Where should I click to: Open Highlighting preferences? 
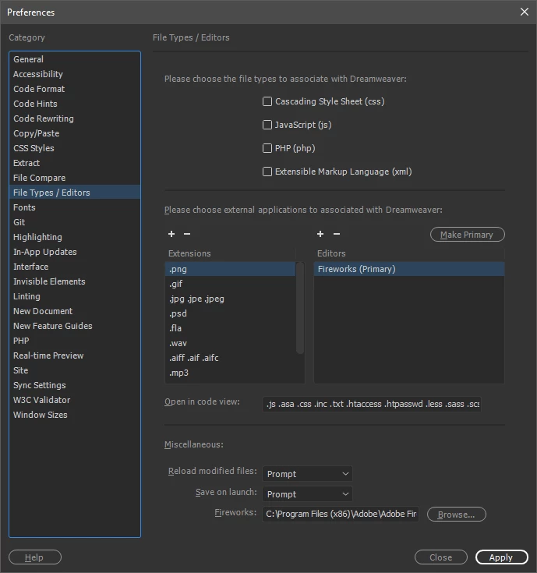(75, 237)
